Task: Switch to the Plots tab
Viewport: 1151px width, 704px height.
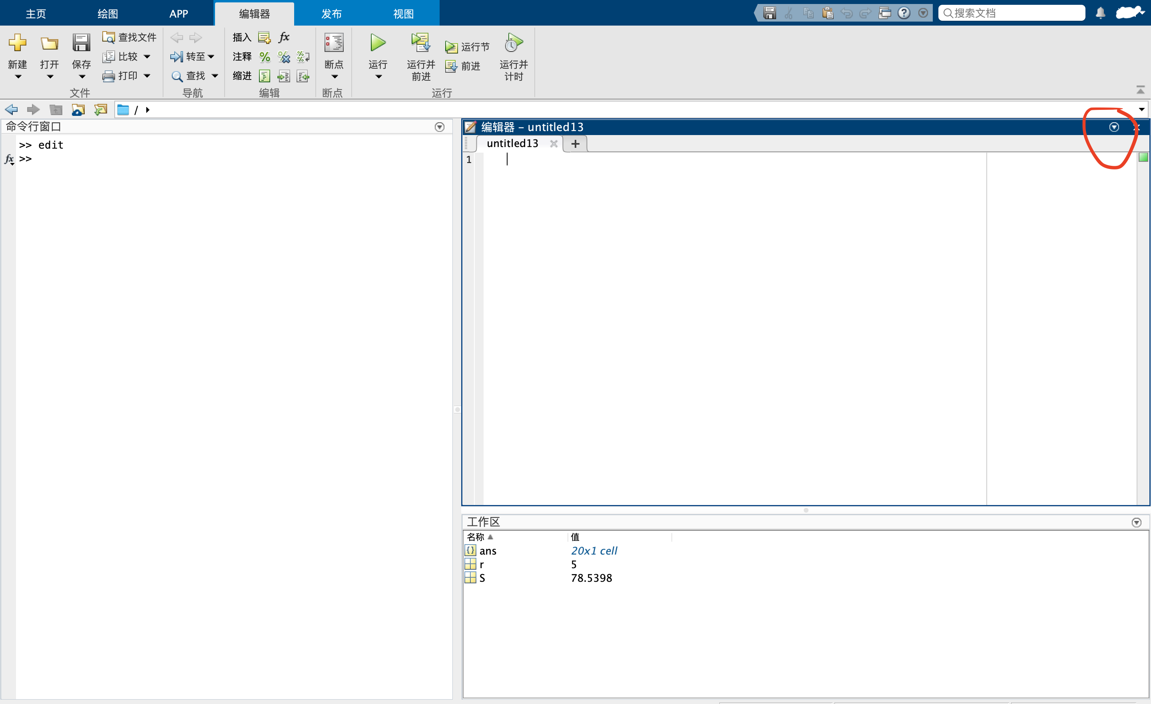Action: click(108, 14)
